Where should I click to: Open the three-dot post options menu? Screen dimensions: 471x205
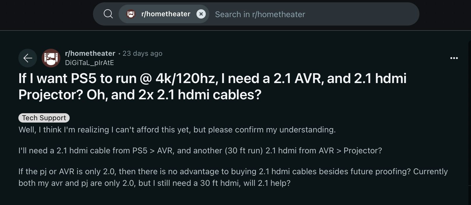(454, 58)
